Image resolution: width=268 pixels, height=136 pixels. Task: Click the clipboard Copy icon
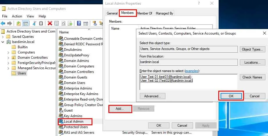click(x=41, y=23)
